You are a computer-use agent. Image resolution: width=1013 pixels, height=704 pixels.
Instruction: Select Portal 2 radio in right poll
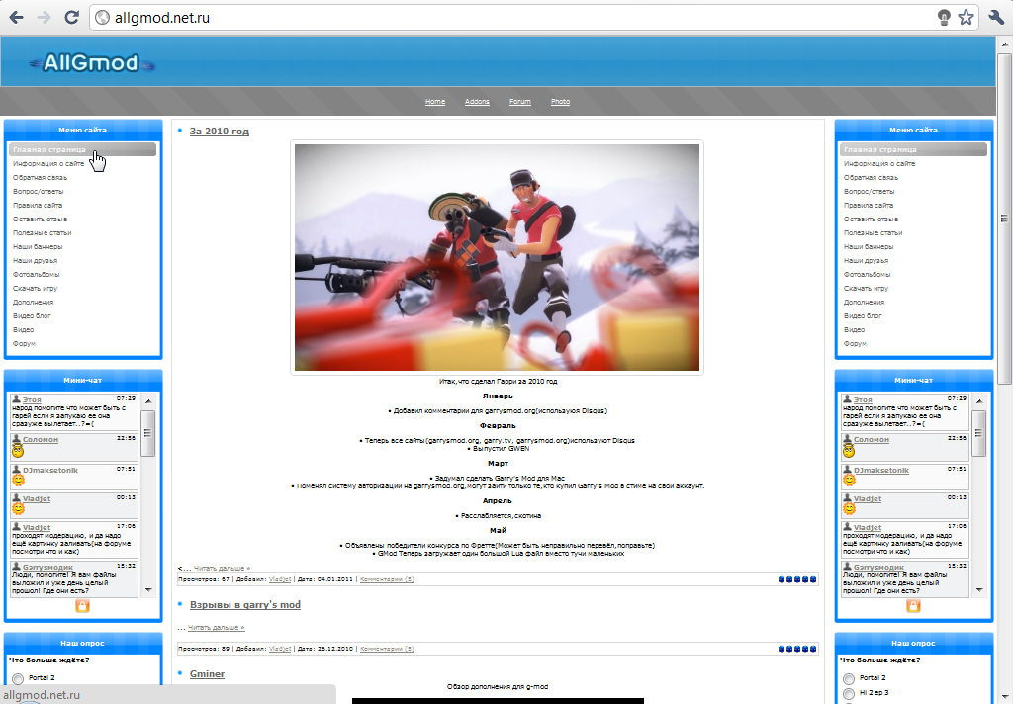click(x=848, y=678)
